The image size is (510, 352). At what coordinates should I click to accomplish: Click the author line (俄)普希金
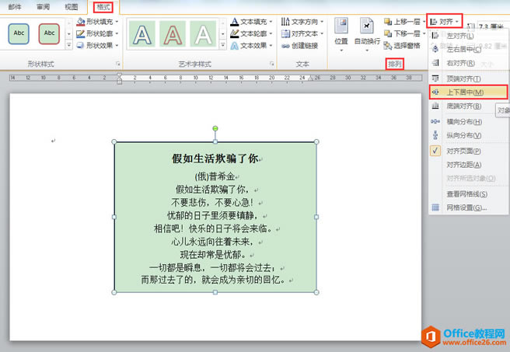point(215,176)
